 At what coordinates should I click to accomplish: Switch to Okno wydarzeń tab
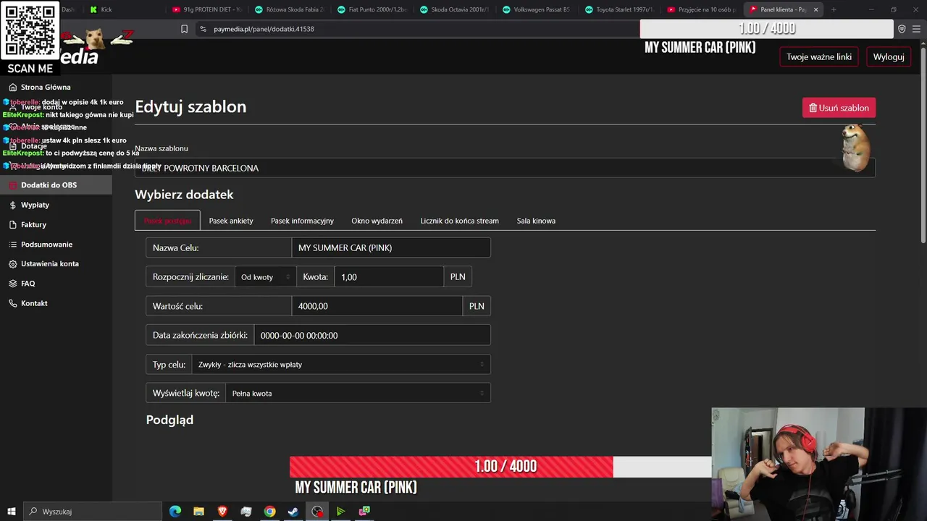pyautogui.click(x=377, y=221)
